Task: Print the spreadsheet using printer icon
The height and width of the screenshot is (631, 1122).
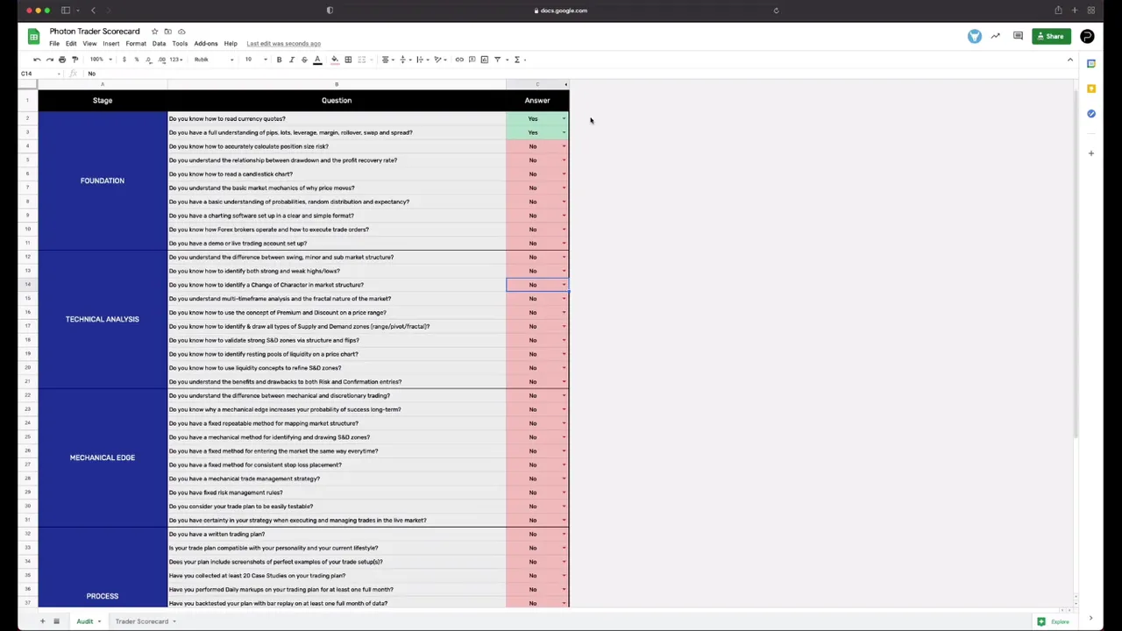Action: (x=61, y=60)
